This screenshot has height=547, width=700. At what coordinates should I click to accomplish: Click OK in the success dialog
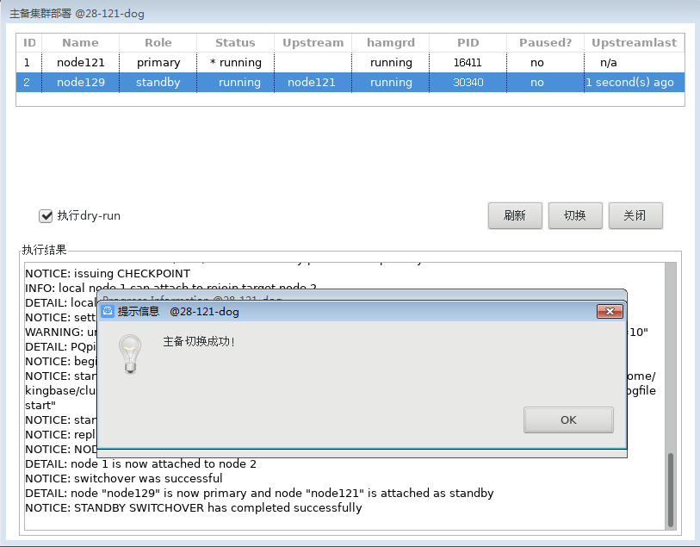568,420
